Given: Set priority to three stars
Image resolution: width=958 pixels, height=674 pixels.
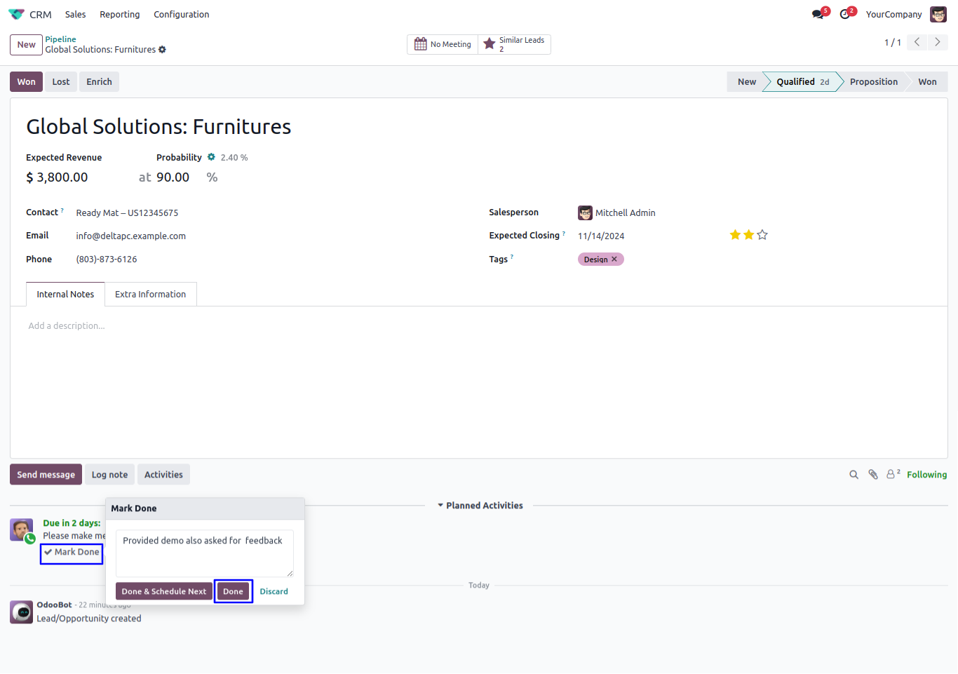Looking at the screenshot, I should (762, 235).
